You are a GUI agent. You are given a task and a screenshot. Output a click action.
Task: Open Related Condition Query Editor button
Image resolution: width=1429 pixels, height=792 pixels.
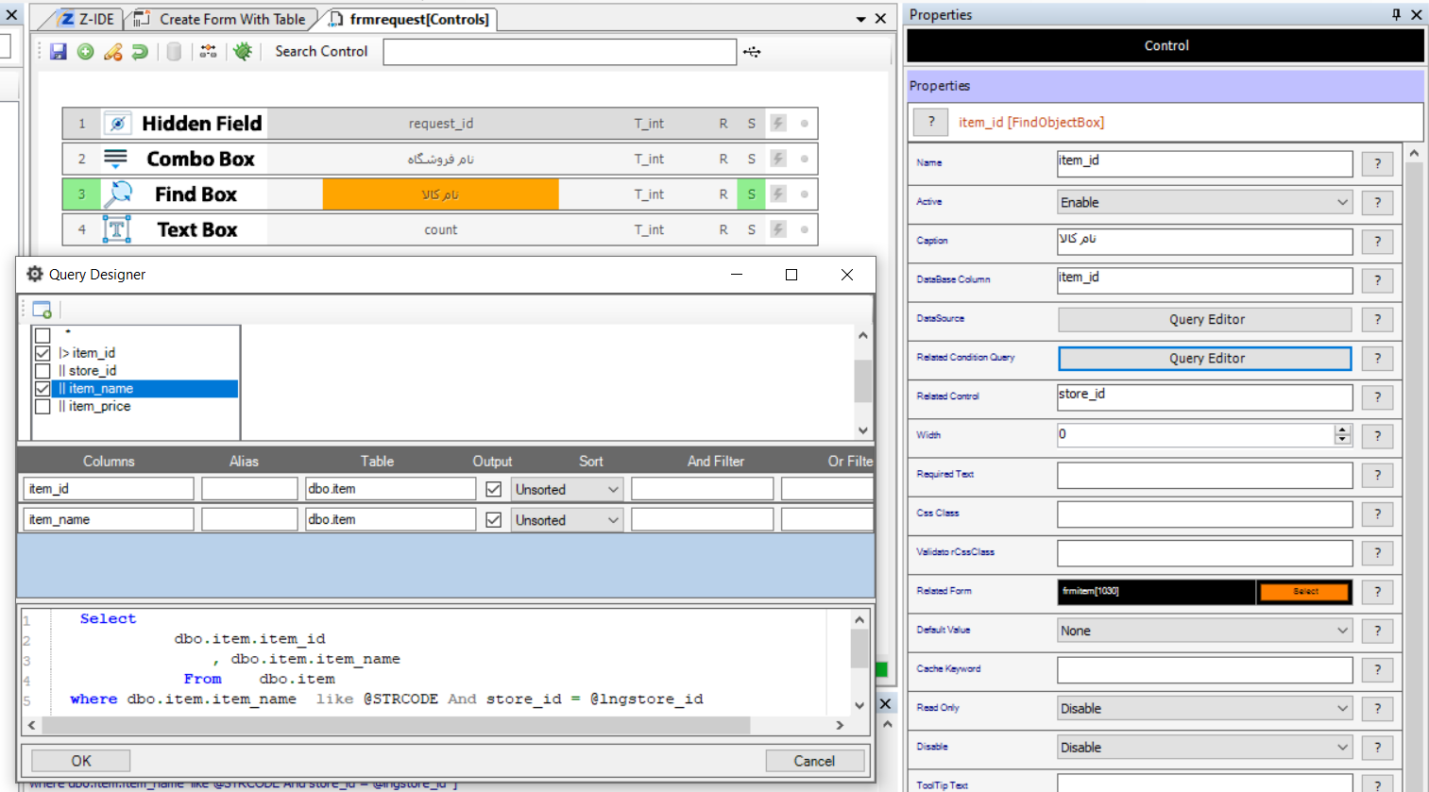tap(1205, 359)
